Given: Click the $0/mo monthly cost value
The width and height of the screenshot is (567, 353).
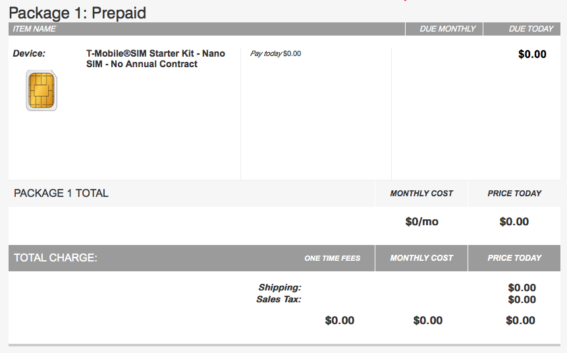Looking at the screenshot, I should (x=421, y=221).
